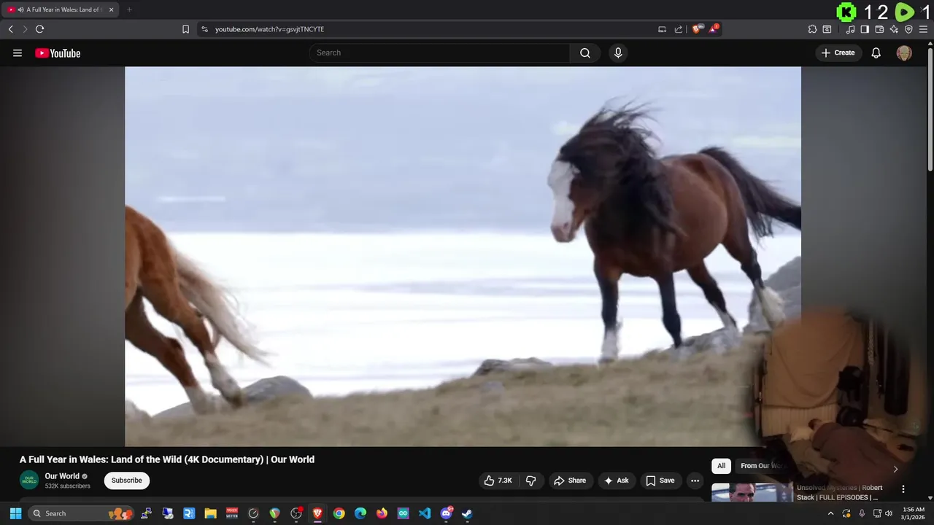Open the system volume speaker icon

(x=889, y=513)
